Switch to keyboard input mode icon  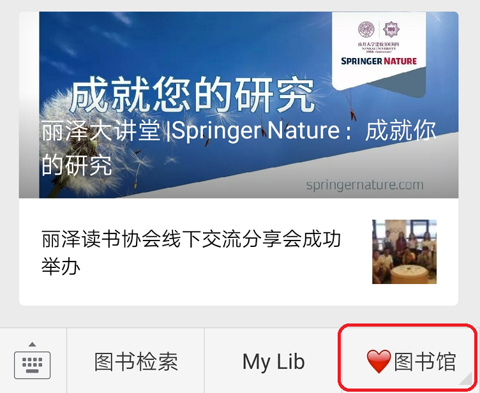click(32, 365)
